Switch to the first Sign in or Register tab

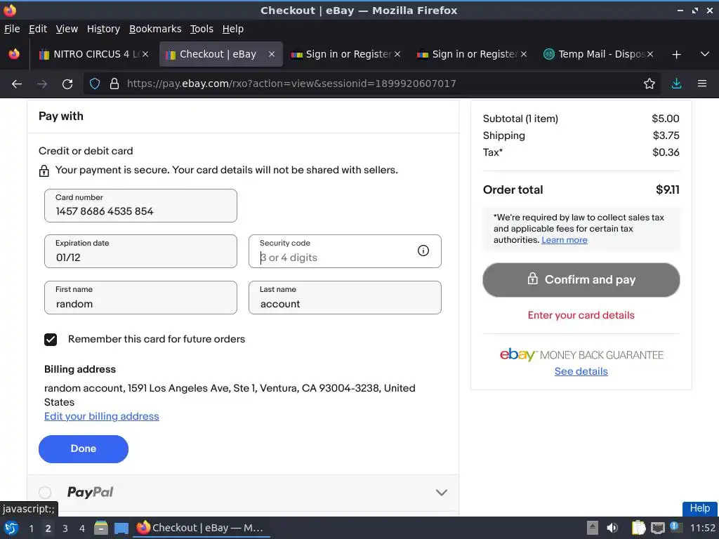347,55
